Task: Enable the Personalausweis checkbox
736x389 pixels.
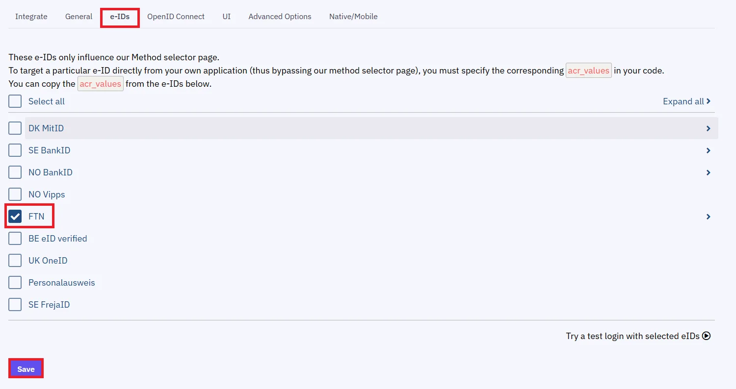Action: point(15,282)
